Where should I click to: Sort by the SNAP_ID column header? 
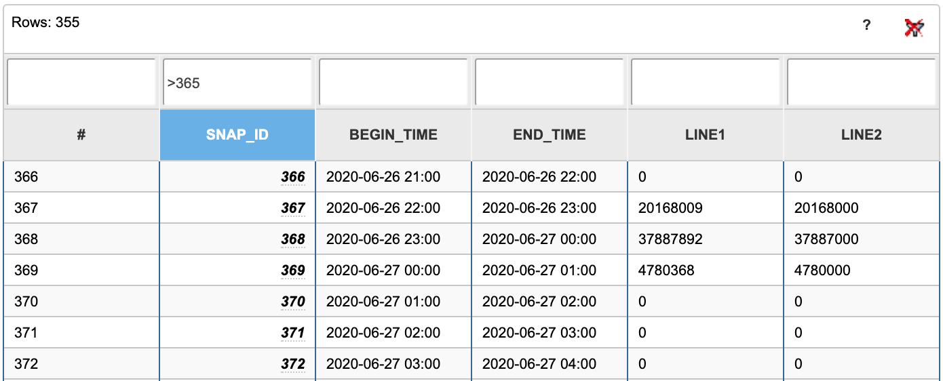coord(237,134)
